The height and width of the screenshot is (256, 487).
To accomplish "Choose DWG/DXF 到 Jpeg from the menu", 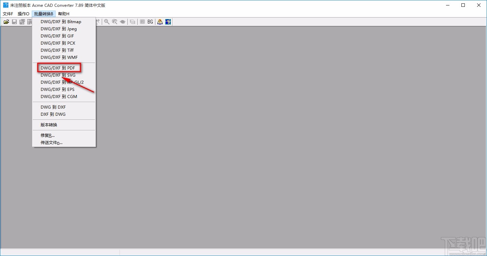I will (58, 29).
